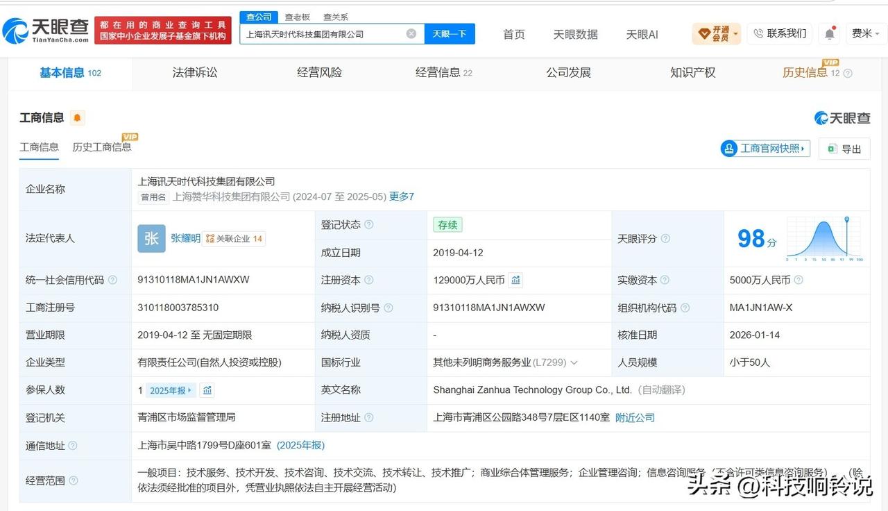The width and height of the screenshot is (888, 511).
Task: Open chart icon next to 注册资本
Action: pyautogui.click(x=515, y=280)
